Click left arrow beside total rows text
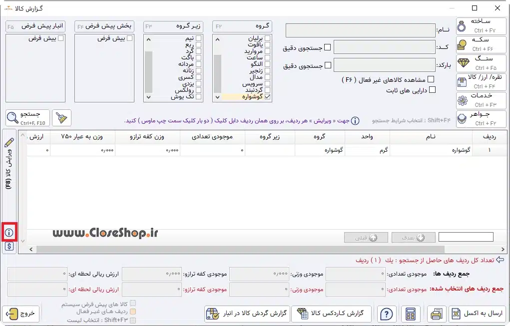 500,260
